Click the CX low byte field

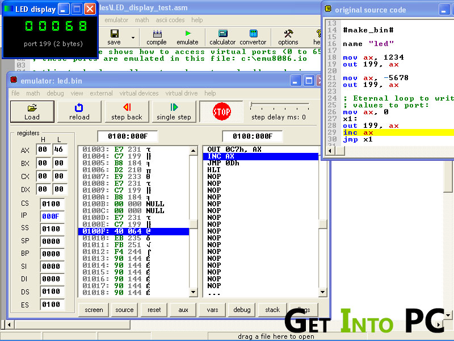(60, 176)
